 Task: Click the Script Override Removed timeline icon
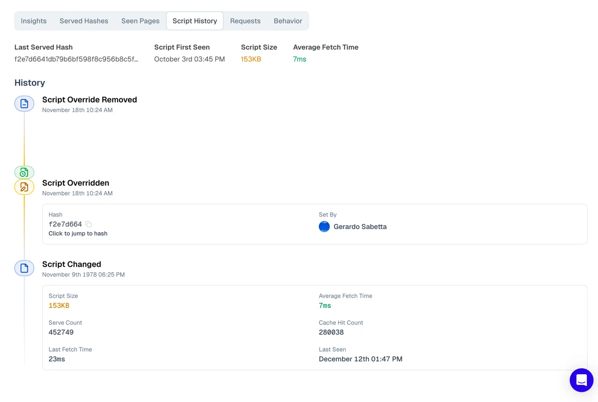pos(24,104)
